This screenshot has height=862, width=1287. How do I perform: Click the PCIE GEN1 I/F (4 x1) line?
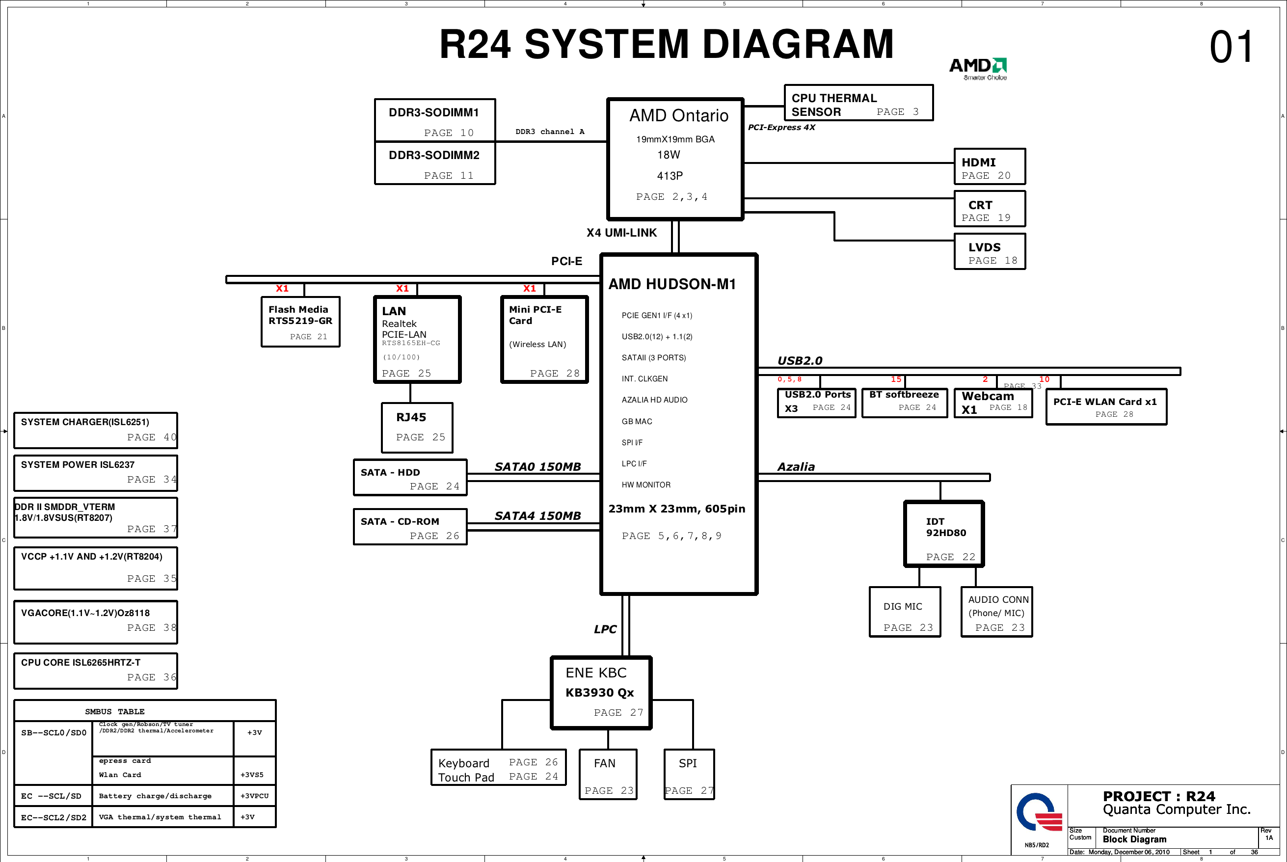pyautogui.click(x=657, y=316)
